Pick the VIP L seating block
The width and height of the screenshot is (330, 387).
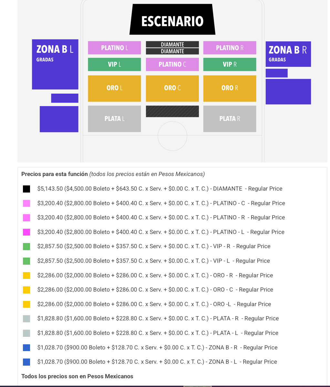coord(114,64)
